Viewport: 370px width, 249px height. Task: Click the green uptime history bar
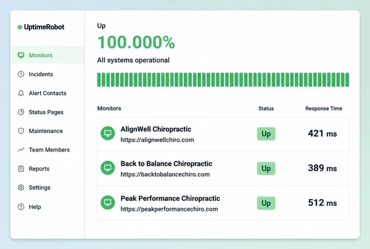[223, 80]
